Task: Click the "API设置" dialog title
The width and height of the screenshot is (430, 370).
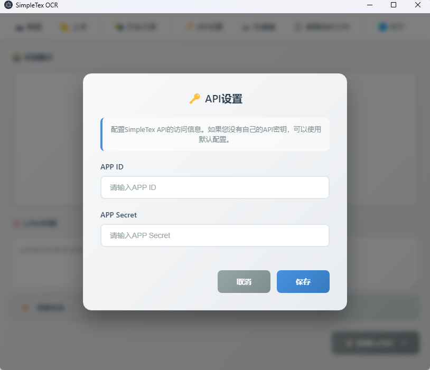Action: pos(223,99)
